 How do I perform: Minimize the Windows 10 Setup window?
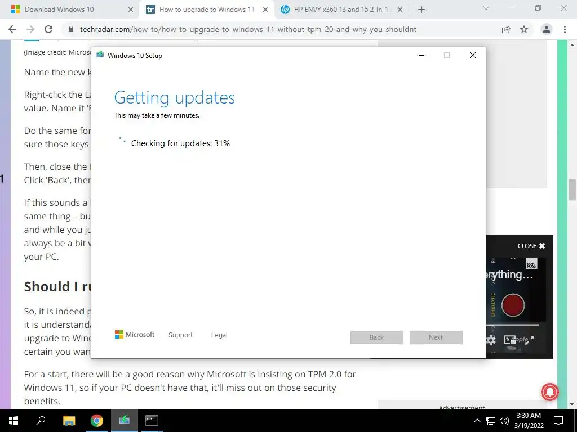click(421, 55)
